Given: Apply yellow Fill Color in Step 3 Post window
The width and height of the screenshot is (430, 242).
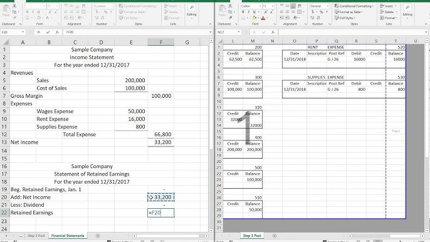Looking at the screenshot, I should point(254,18).
